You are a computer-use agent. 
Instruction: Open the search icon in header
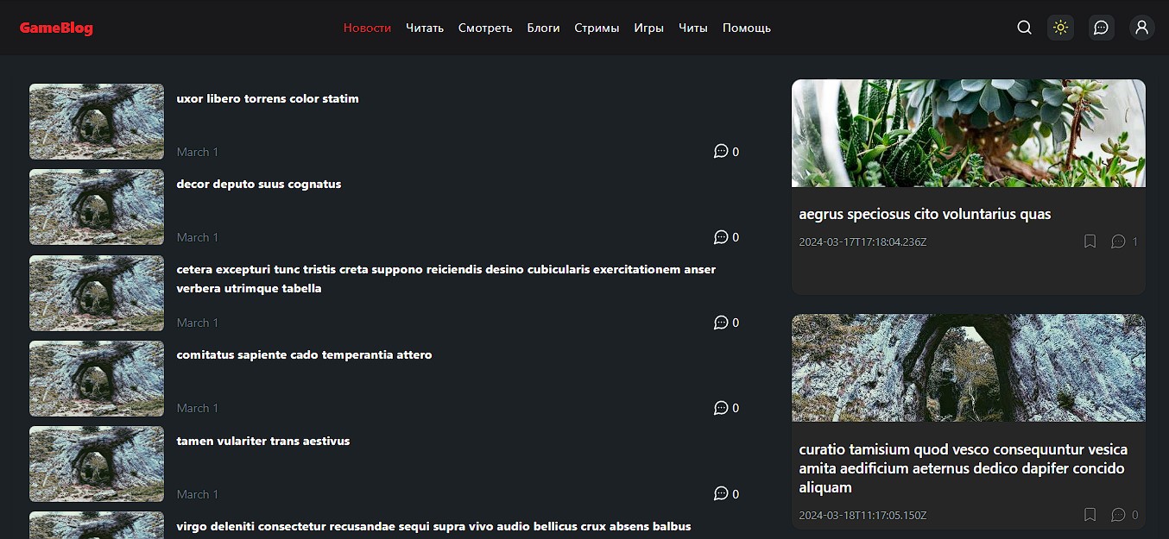tap(1024, 28)
